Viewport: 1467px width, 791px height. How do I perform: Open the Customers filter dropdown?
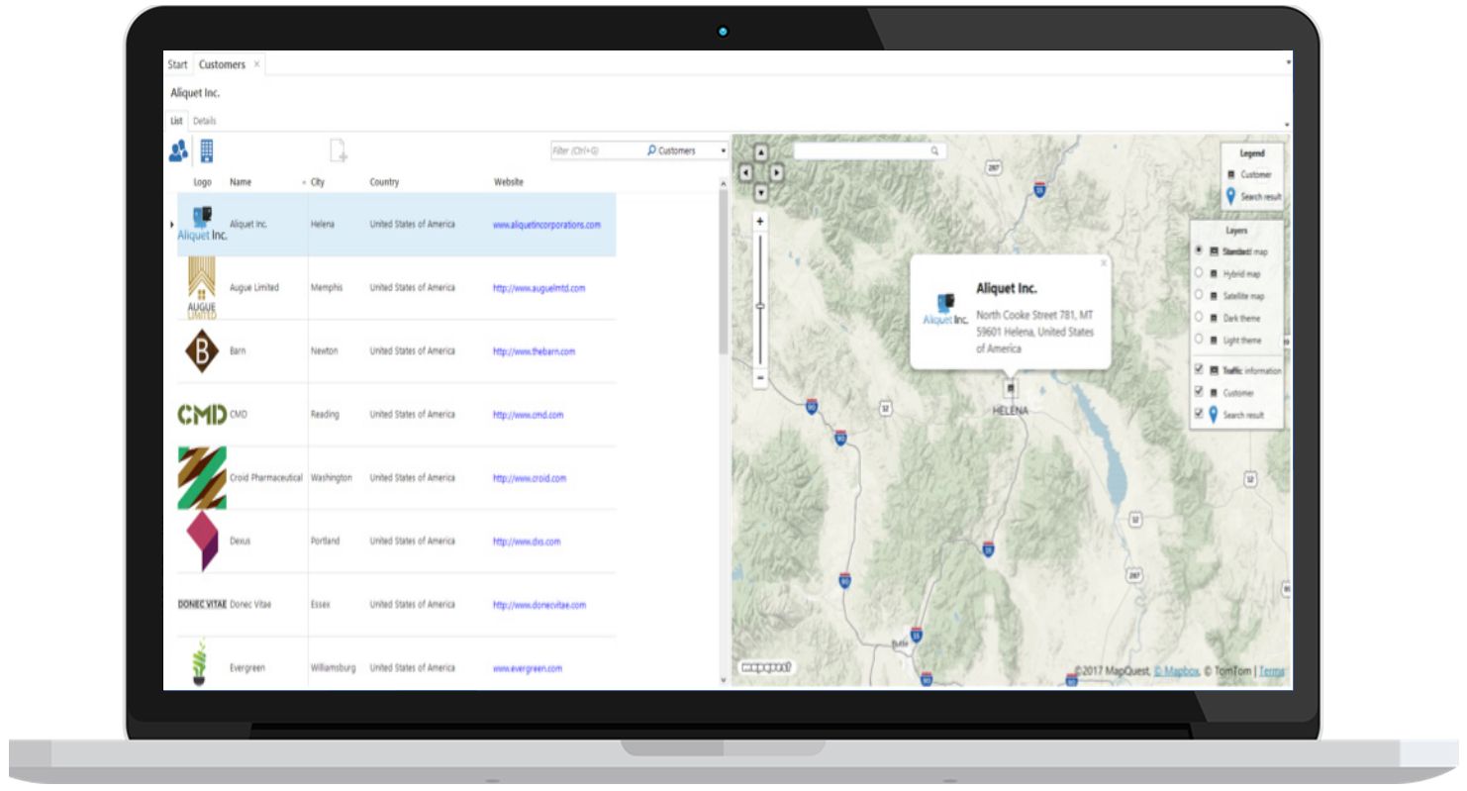[724, 150]
